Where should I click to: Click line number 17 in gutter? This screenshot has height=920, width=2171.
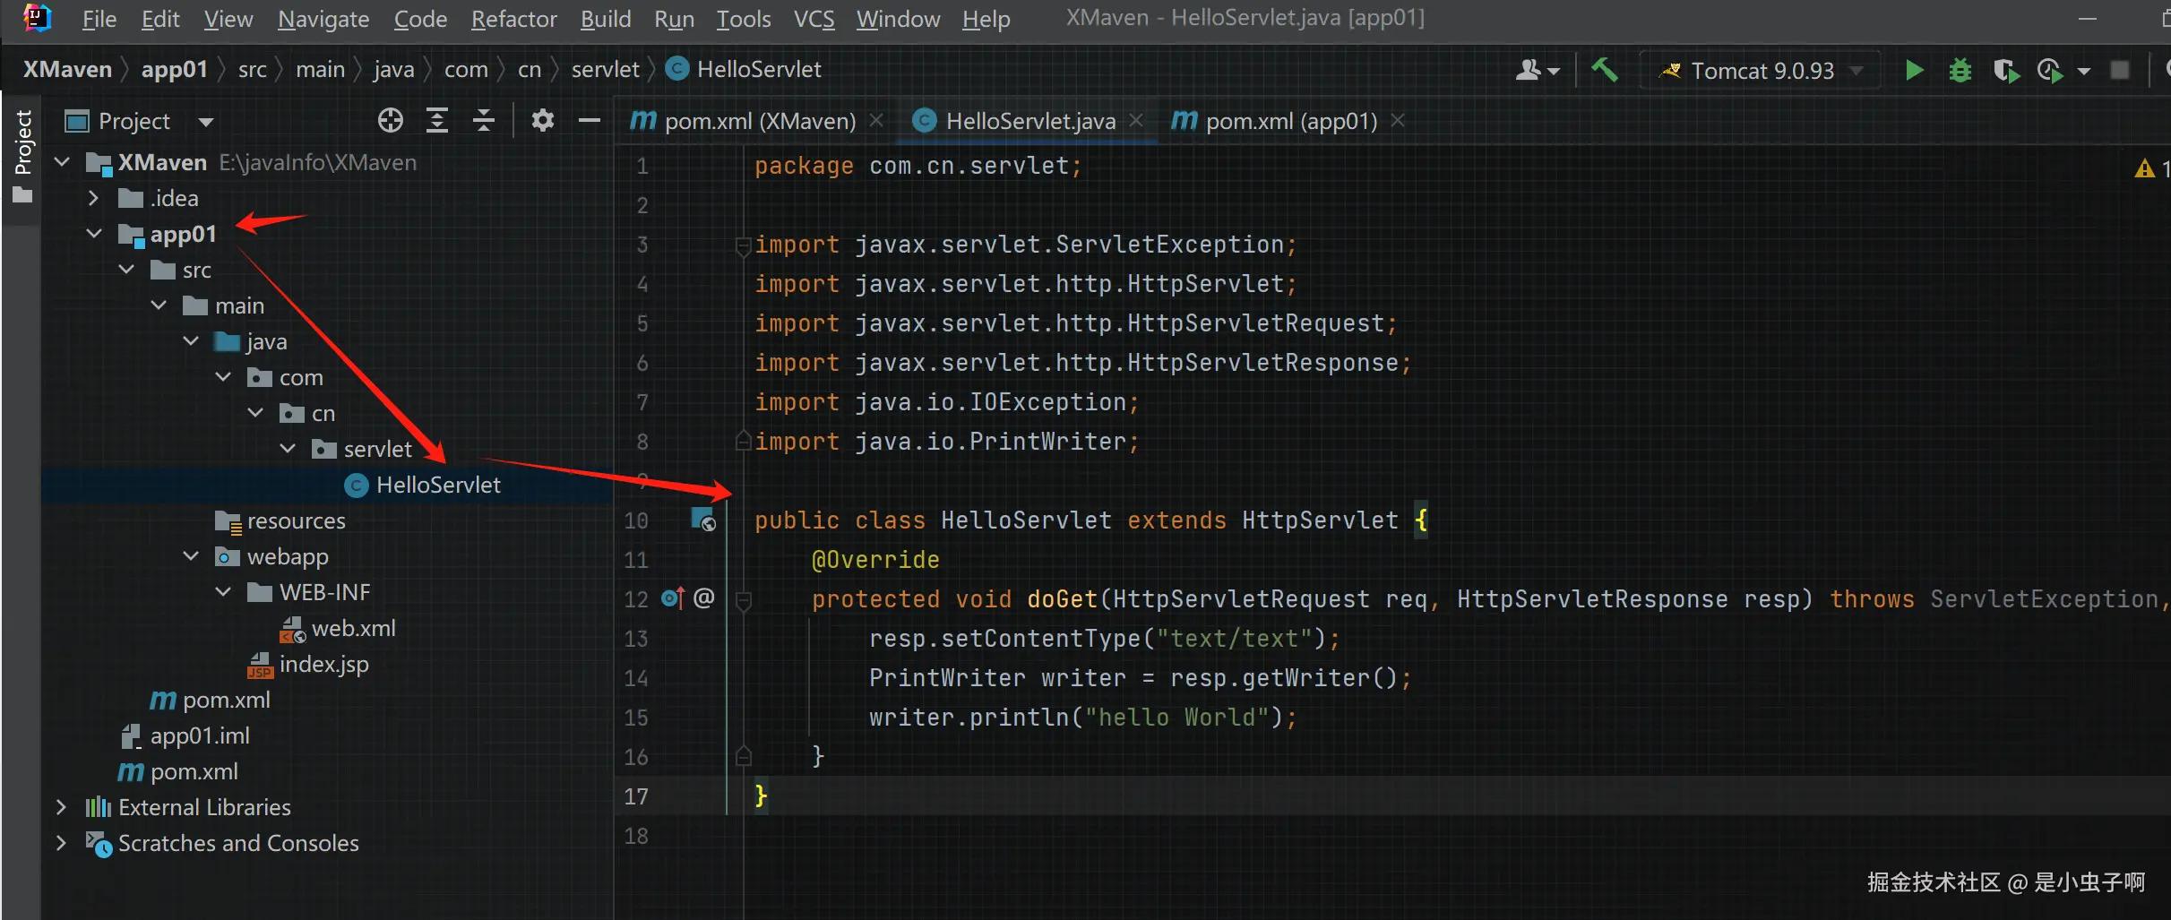[x=636, y=796]
